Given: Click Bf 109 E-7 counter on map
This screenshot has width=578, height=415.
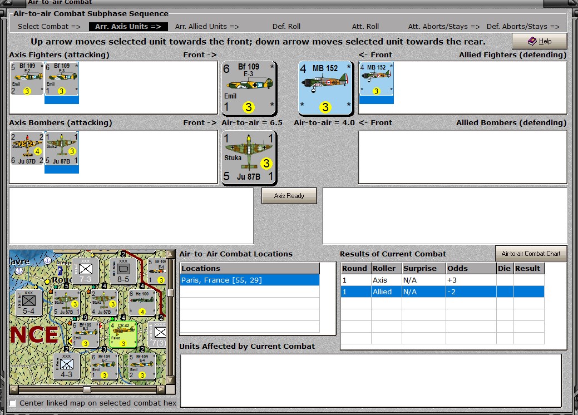Looking at the screenshot, I should click(x=104, y=367).
